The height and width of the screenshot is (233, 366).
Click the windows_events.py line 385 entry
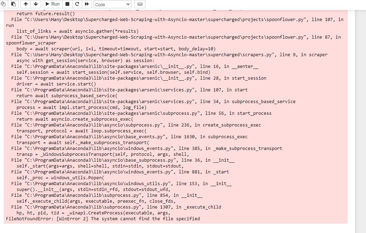click(147, 149)
